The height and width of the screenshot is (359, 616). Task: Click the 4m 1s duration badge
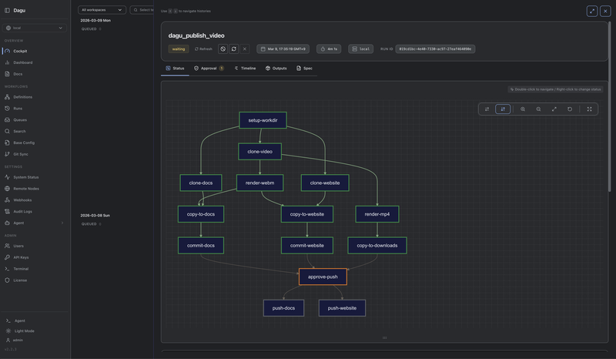click(329, 49)
